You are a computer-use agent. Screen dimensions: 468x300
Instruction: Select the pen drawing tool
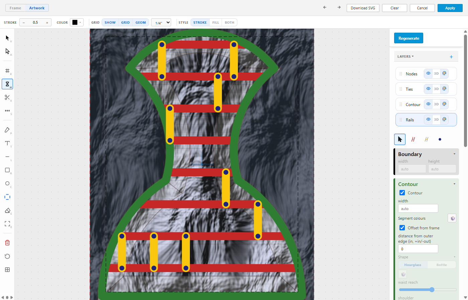click(x=7, y=130)
